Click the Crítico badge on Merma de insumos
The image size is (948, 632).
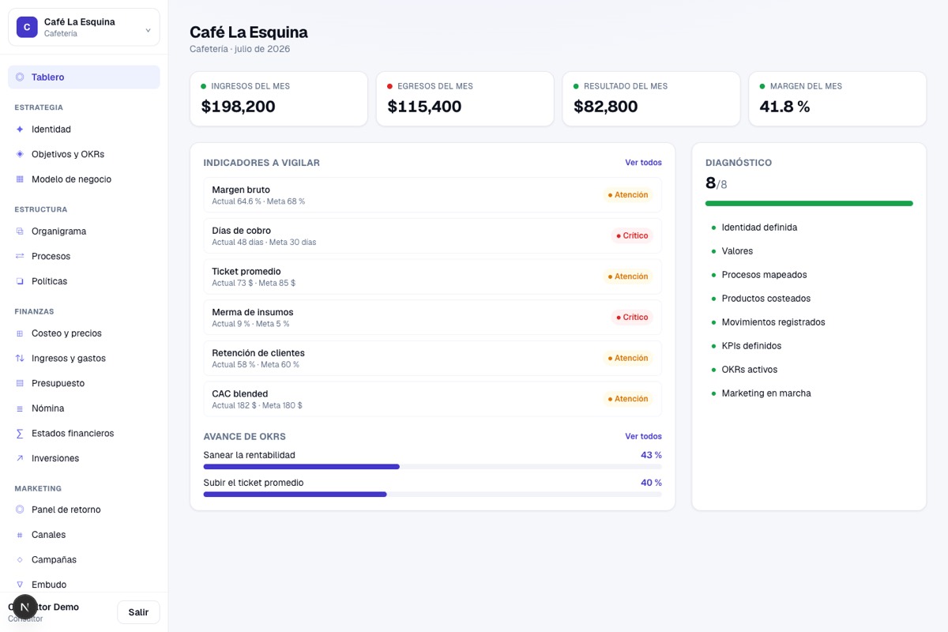click(632, 318)
